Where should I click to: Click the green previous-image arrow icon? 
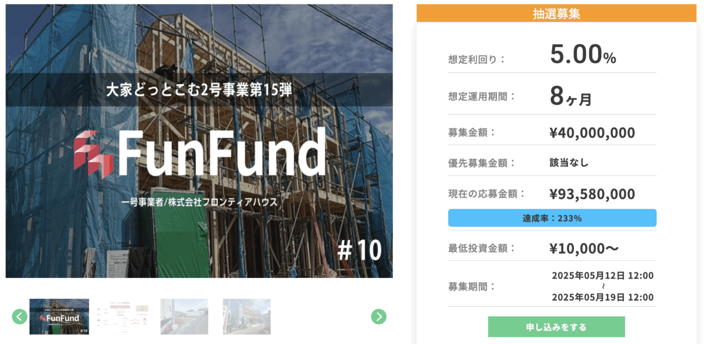click(20, 317)
